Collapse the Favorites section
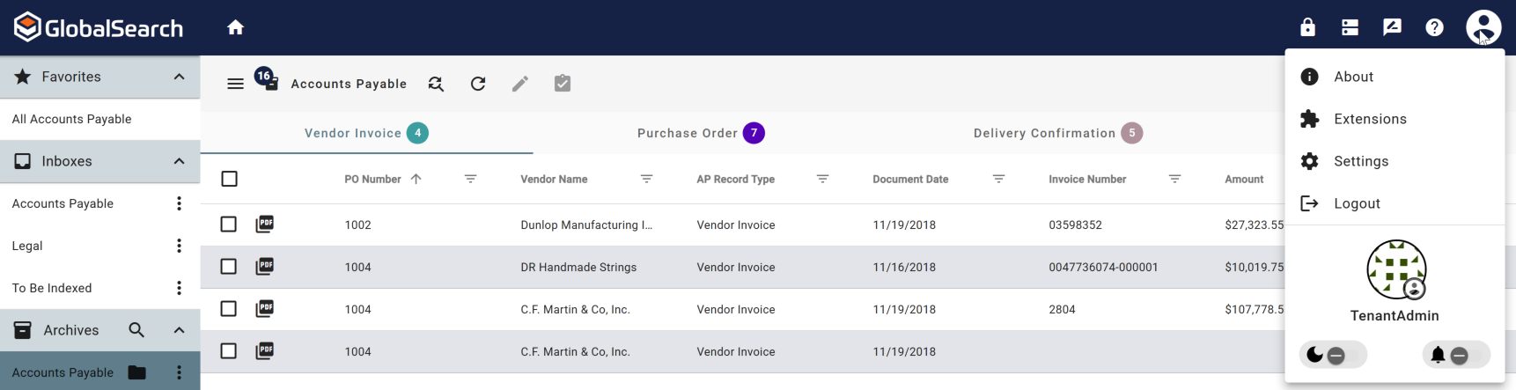 [179, 77]
